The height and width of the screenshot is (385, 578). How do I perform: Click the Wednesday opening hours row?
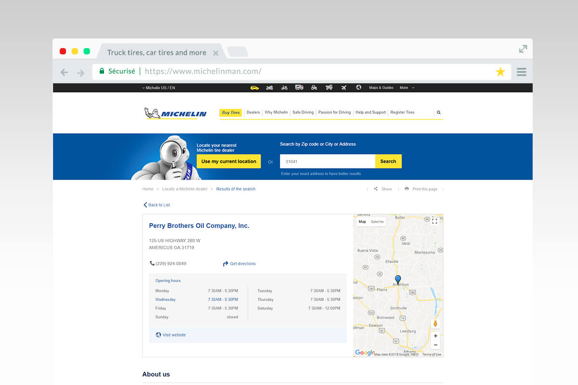pos(197,299)
